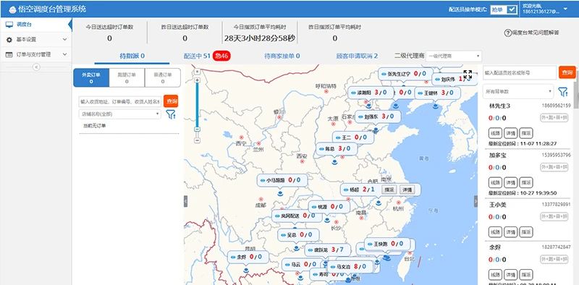Collapse the left sidebar with its arrow icon
The height and width of the screenshot is (285, 579).
(36, 67)
